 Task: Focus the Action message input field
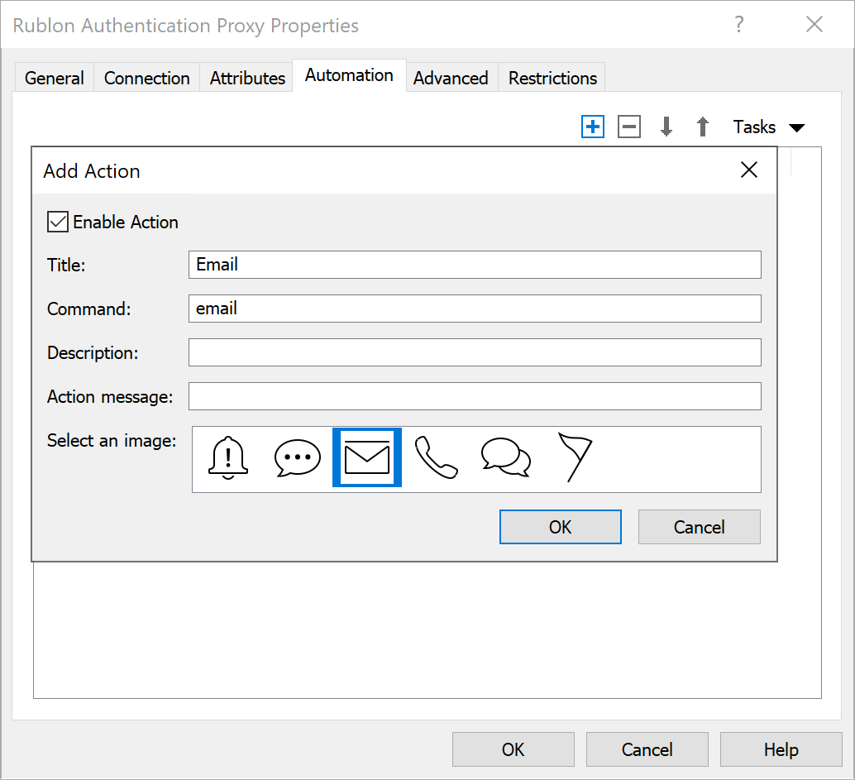tap(474, 396)
